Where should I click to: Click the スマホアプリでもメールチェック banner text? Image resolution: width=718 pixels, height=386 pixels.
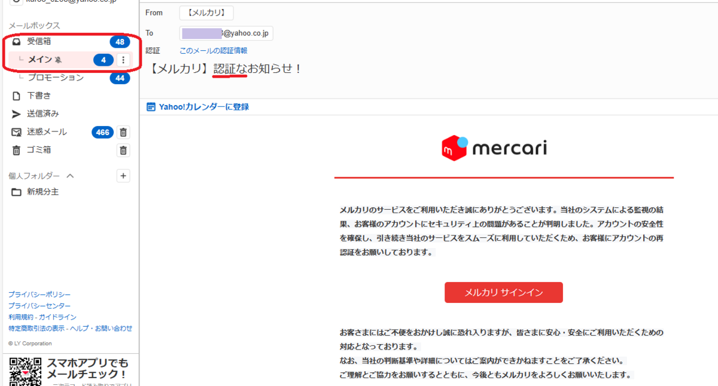click(88, 369)
